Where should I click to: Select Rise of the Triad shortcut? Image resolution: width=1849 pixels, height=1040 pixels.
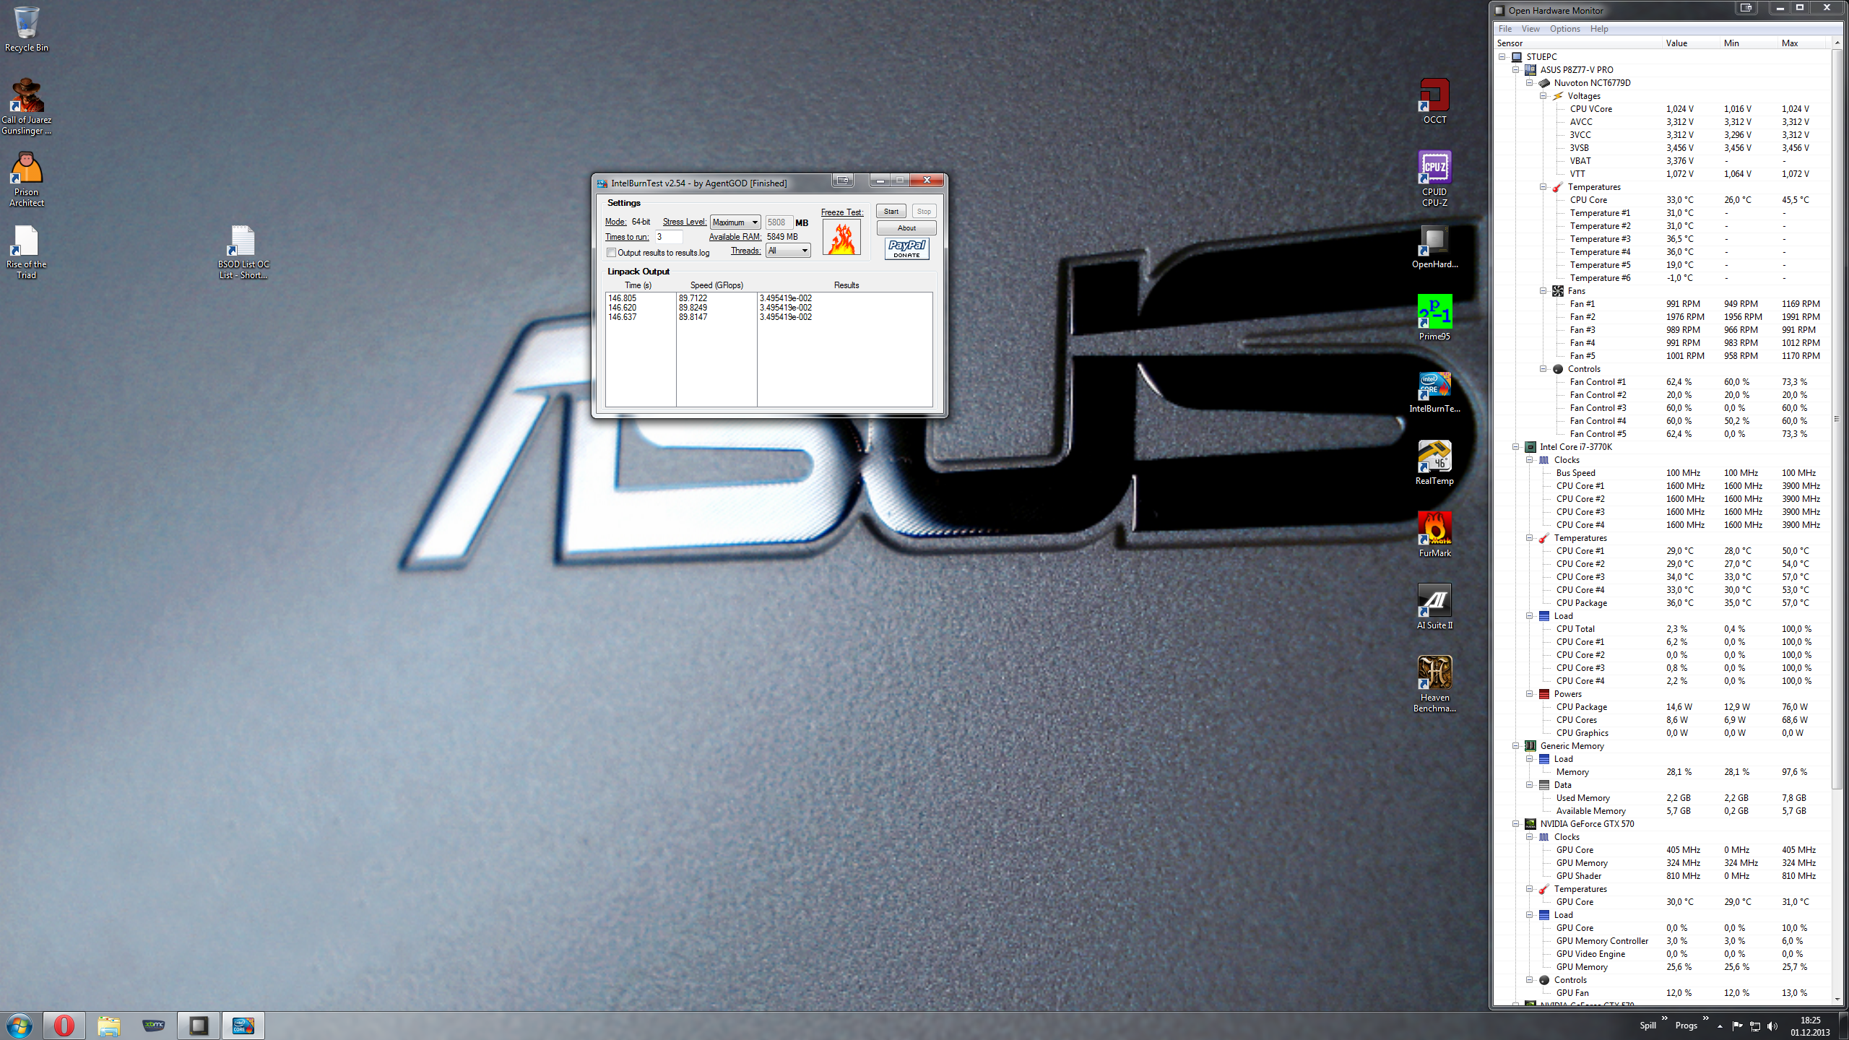26,251
